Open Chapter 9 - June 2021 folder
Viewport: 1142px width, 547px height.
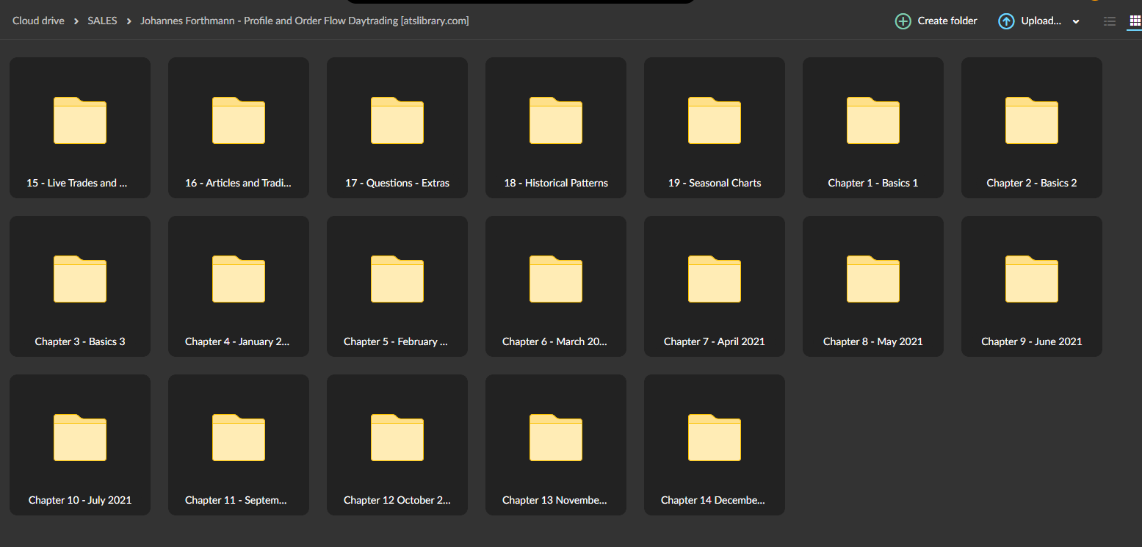click(1032, 286)
